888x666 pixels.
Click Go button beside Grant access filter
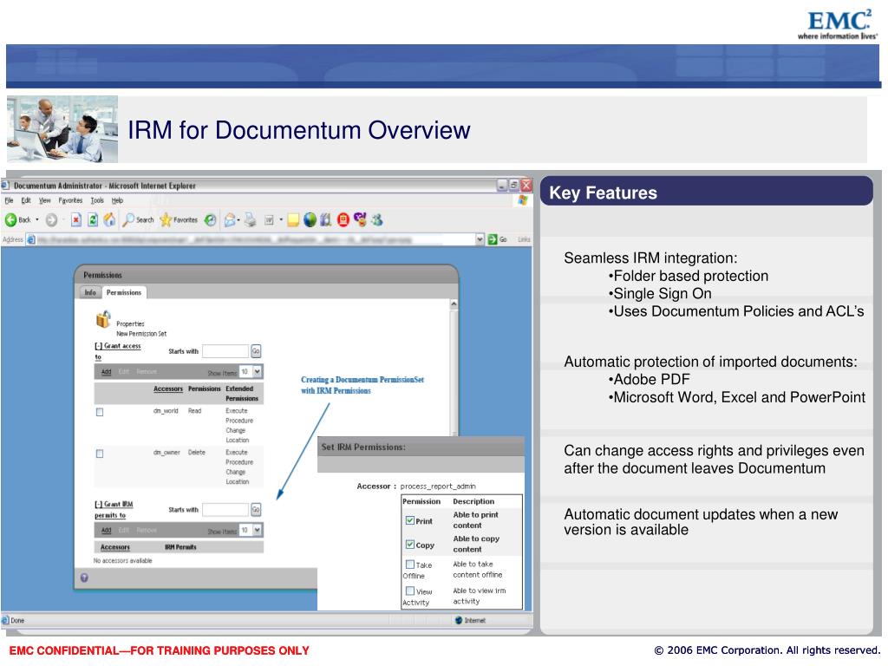[256, 351]
